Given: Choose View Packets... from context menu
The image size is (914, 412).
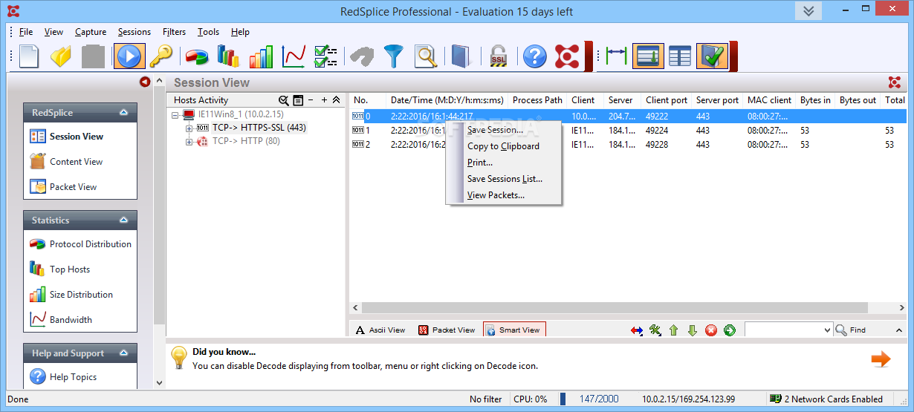Looking at the screenshot, I should tap(504, 195).
